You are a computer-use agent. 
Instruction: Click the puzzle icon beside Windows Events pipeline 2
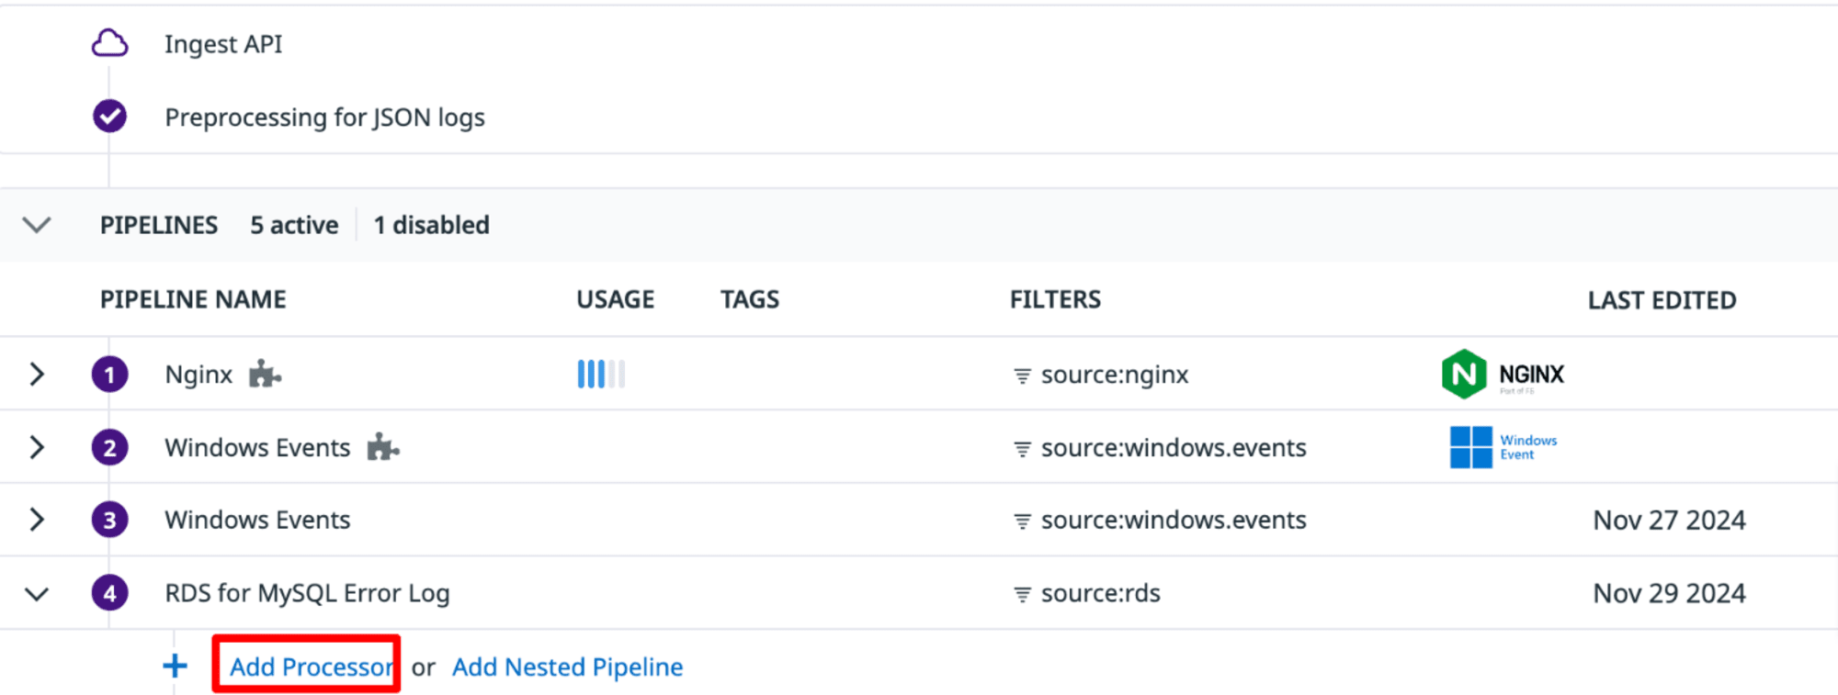(x=383, y=447)
